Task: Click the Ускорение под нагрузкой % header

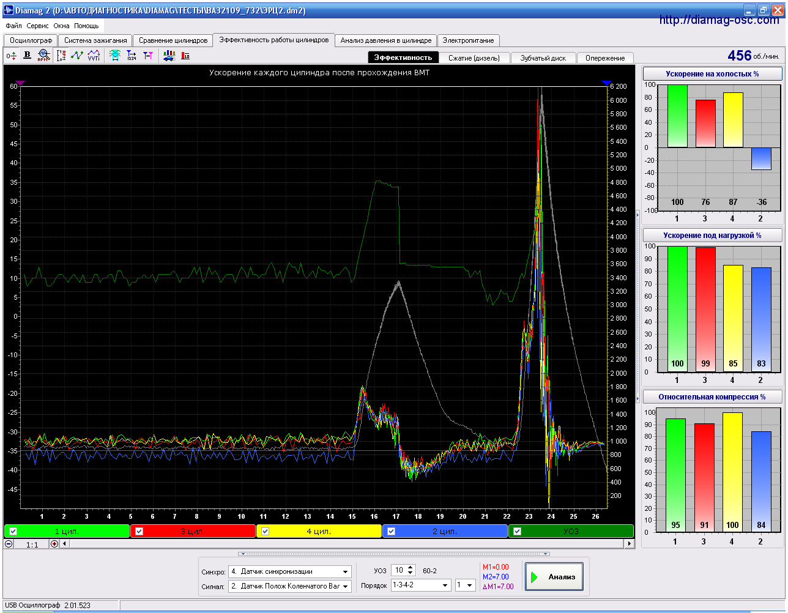Action: pyautogui.click(x=712, y=236)
